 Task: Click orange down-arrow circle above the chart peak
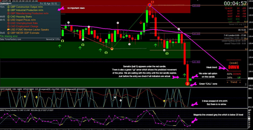pos(152,2)
